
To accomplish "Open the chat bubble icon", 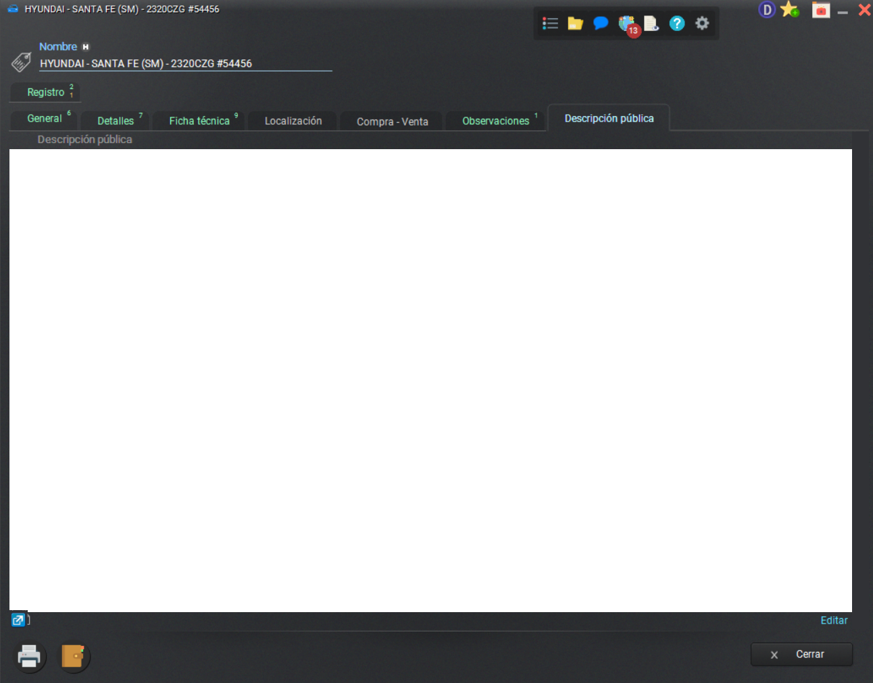I will click(600, 23).
